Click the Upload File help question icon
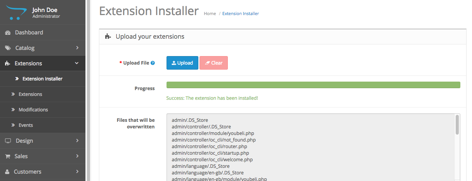This screenshot has height=181, width=472. click(153, 63)
